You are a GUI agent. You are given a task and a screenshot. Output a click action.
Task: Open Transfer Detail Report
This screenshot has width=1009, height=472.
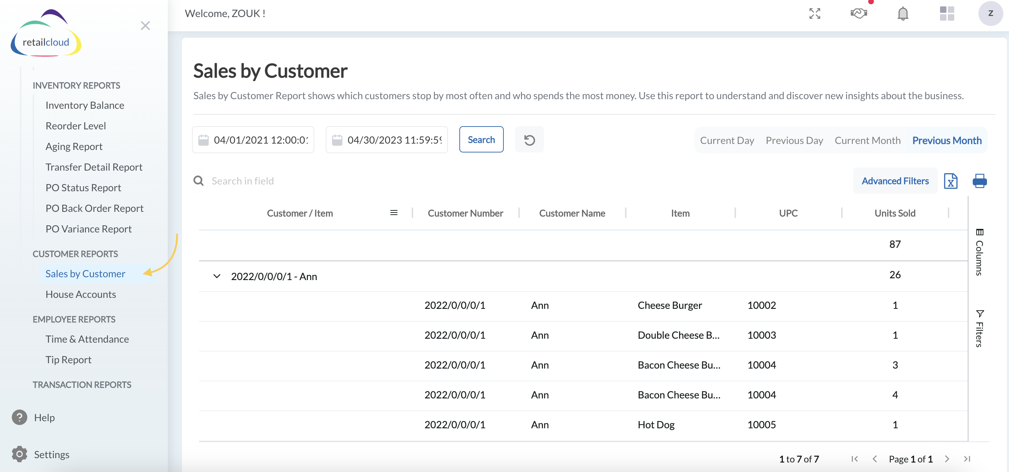tap(94, 167)
